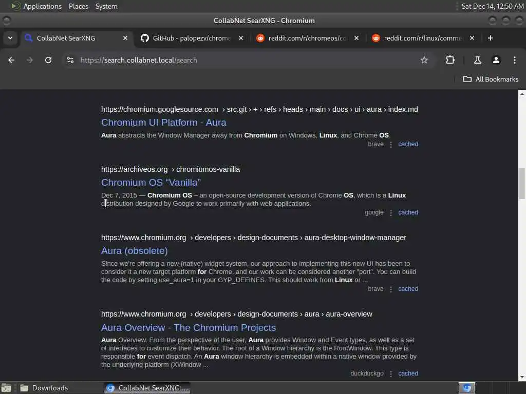The width and height of the screenshot is (526, 394).
Task: Open Chromium OS "Vanilla" result
Action: click(151, 182)
